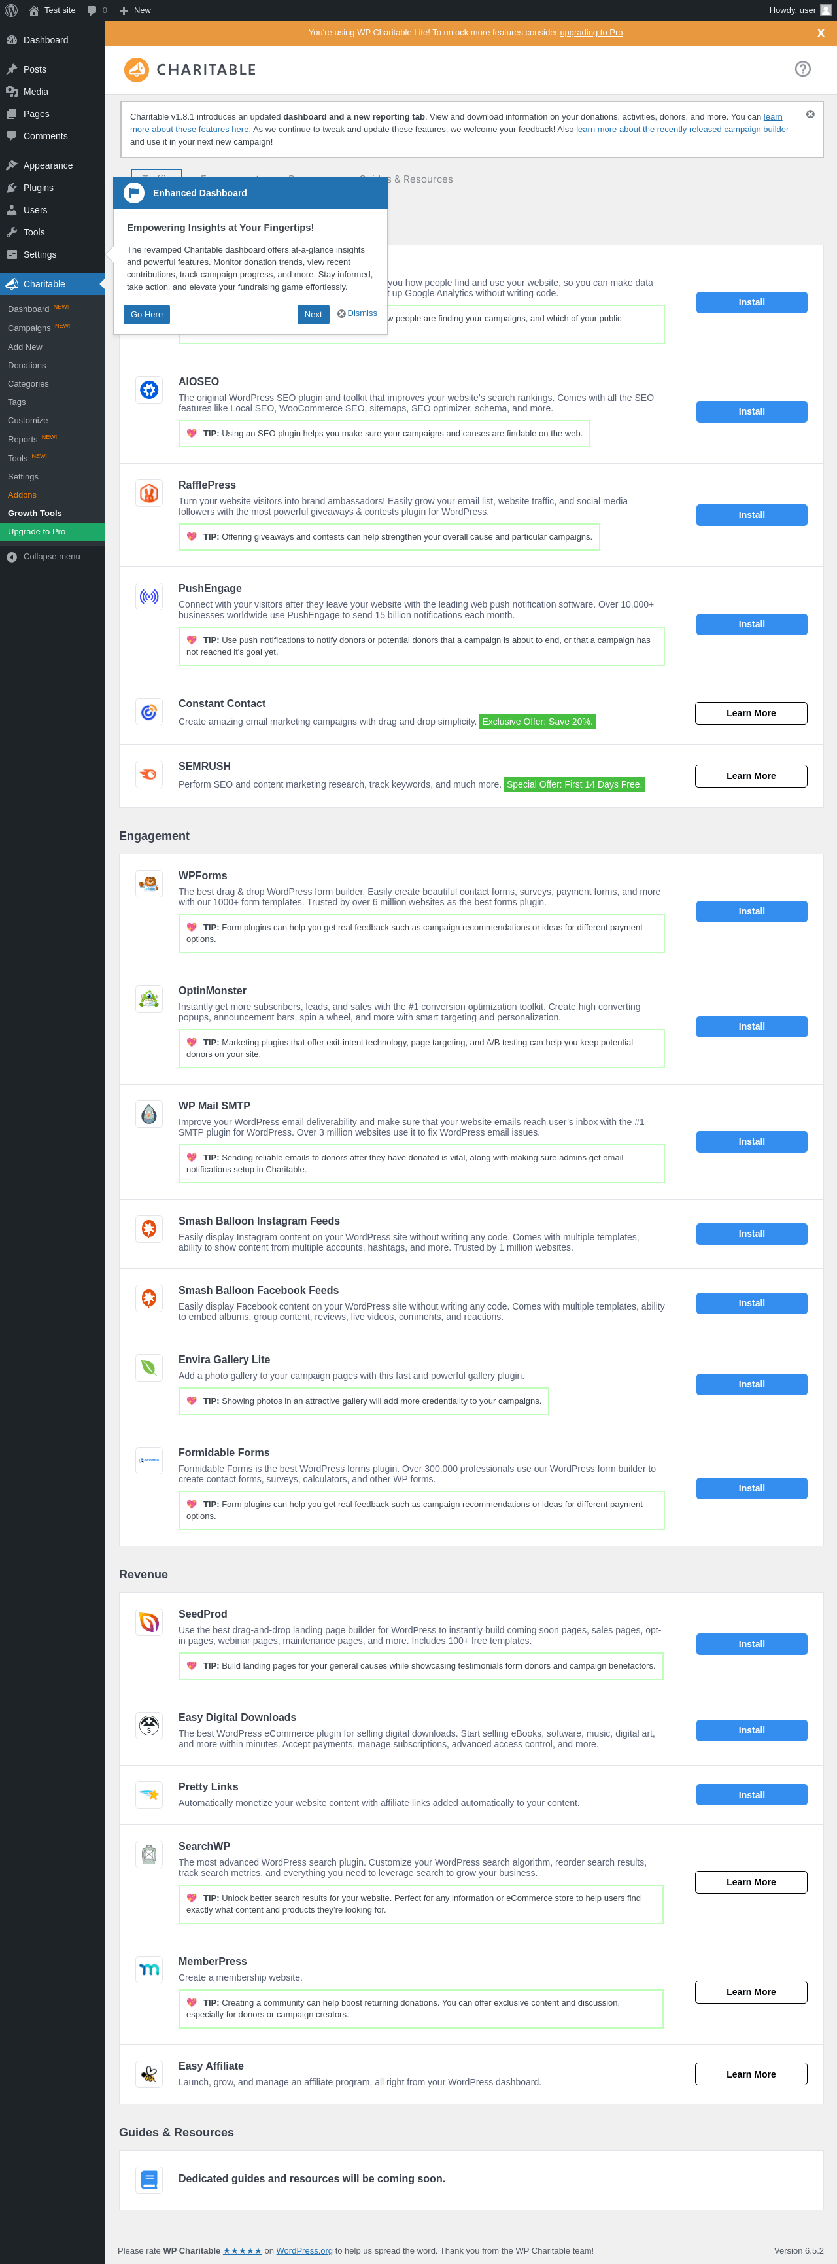Image resolution: width=837 pixels, height=2264 pixels.
Task: Click the RafflePress plugin icon
Action: [149, 493]
